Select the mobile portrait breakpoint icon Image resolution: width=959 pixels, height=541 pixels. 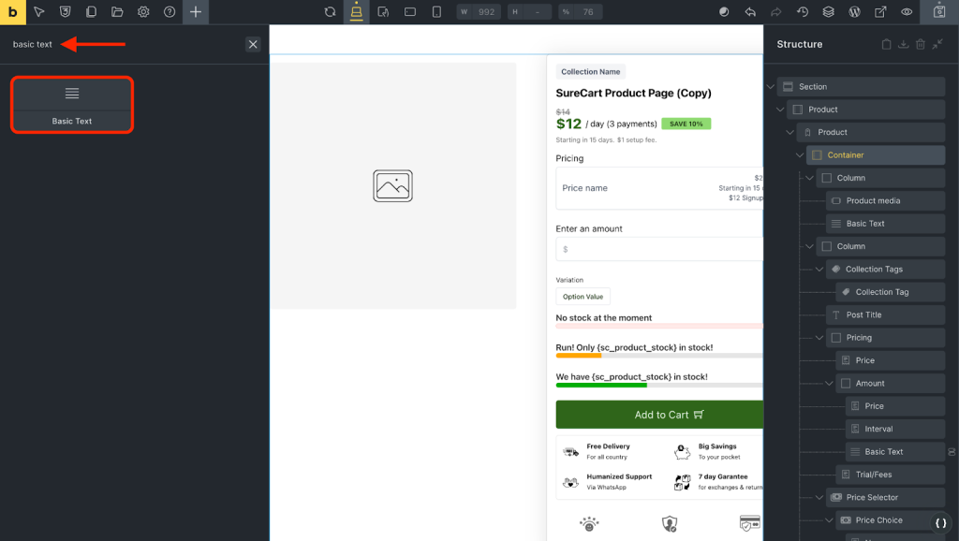[x=436, y=12]
